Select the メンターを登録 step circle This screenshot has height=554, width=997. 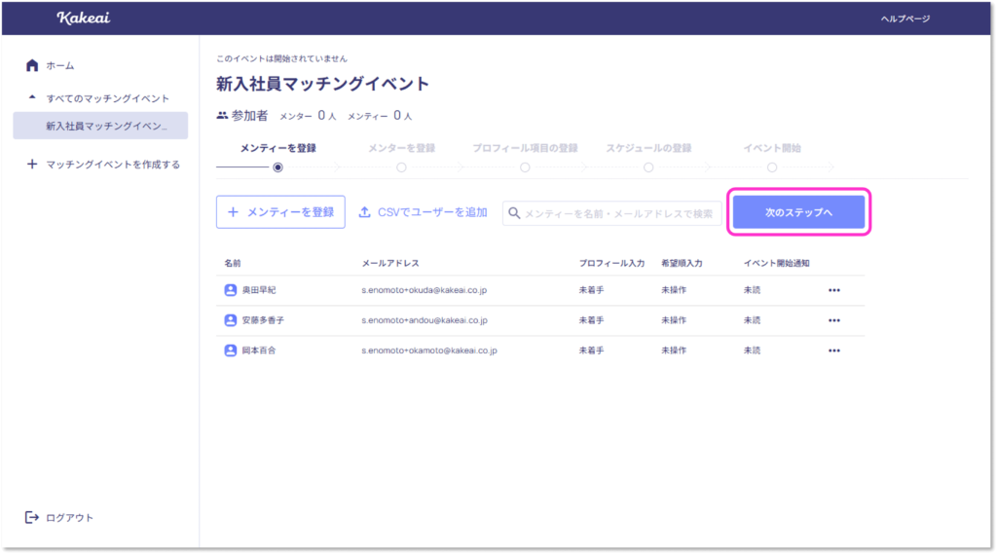coord(401,167)
